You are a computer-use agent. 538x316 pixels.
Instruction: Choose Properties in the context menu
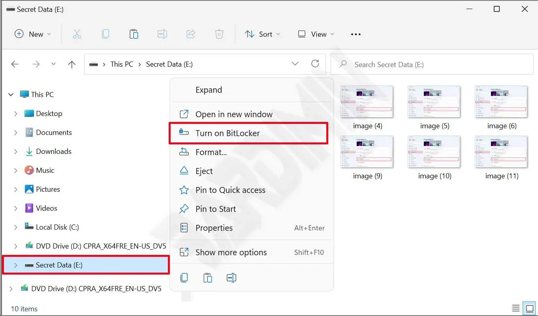(x=214, y=228)
